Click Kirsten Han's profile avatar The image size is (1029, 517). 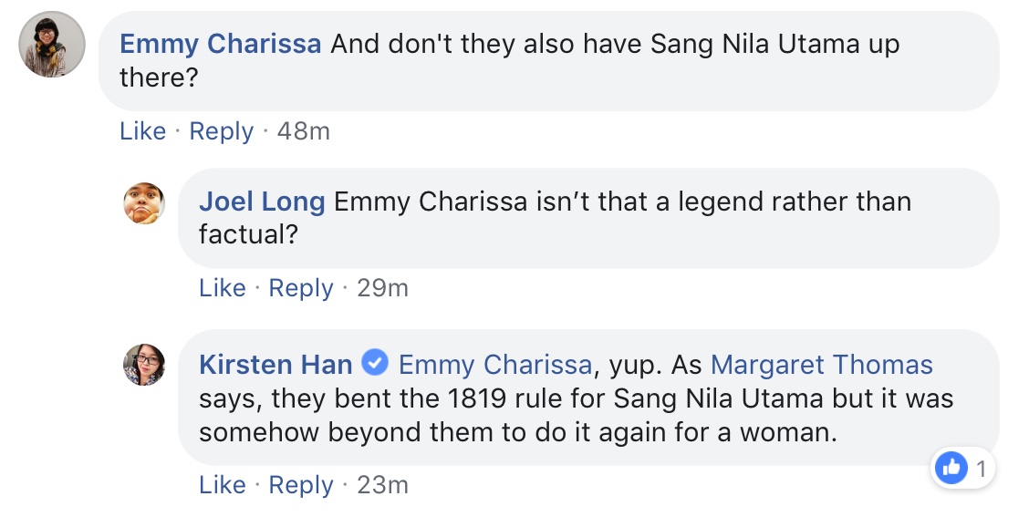click(144, 365)
